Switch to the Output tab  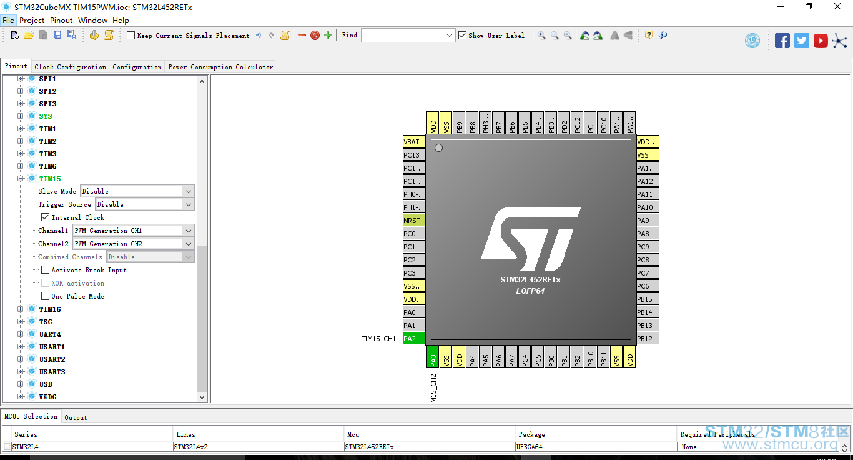pyautogui.click(x=76, y=417)
